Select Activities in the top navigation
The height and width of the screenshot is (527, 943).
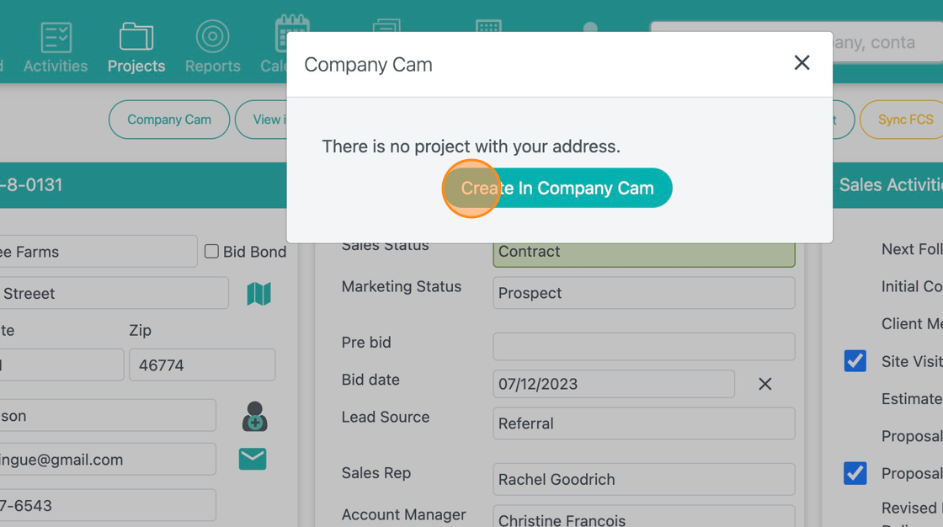[x=56, y=45]
